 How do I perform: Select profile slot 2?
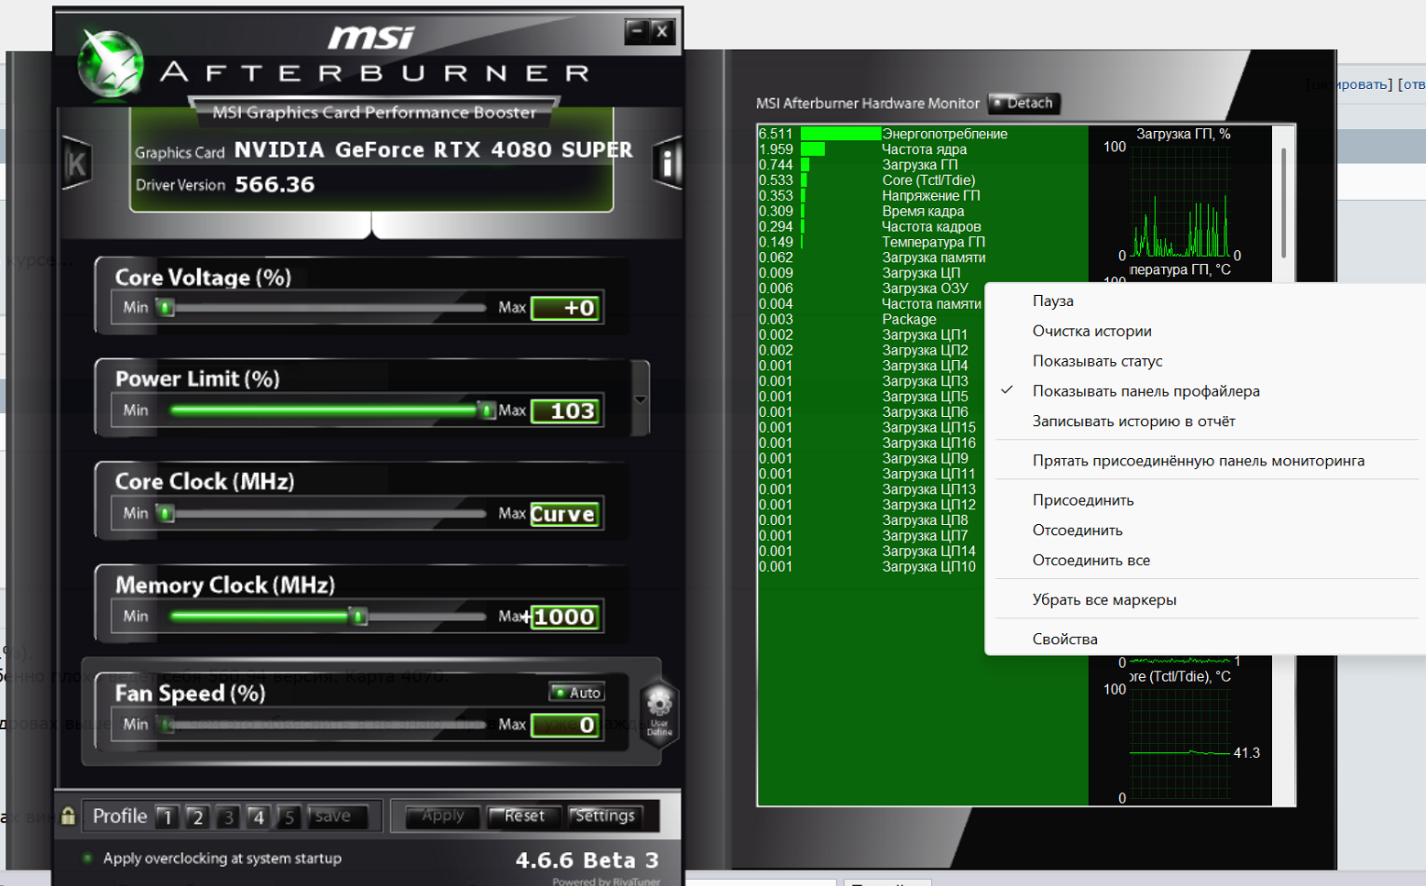197,816
